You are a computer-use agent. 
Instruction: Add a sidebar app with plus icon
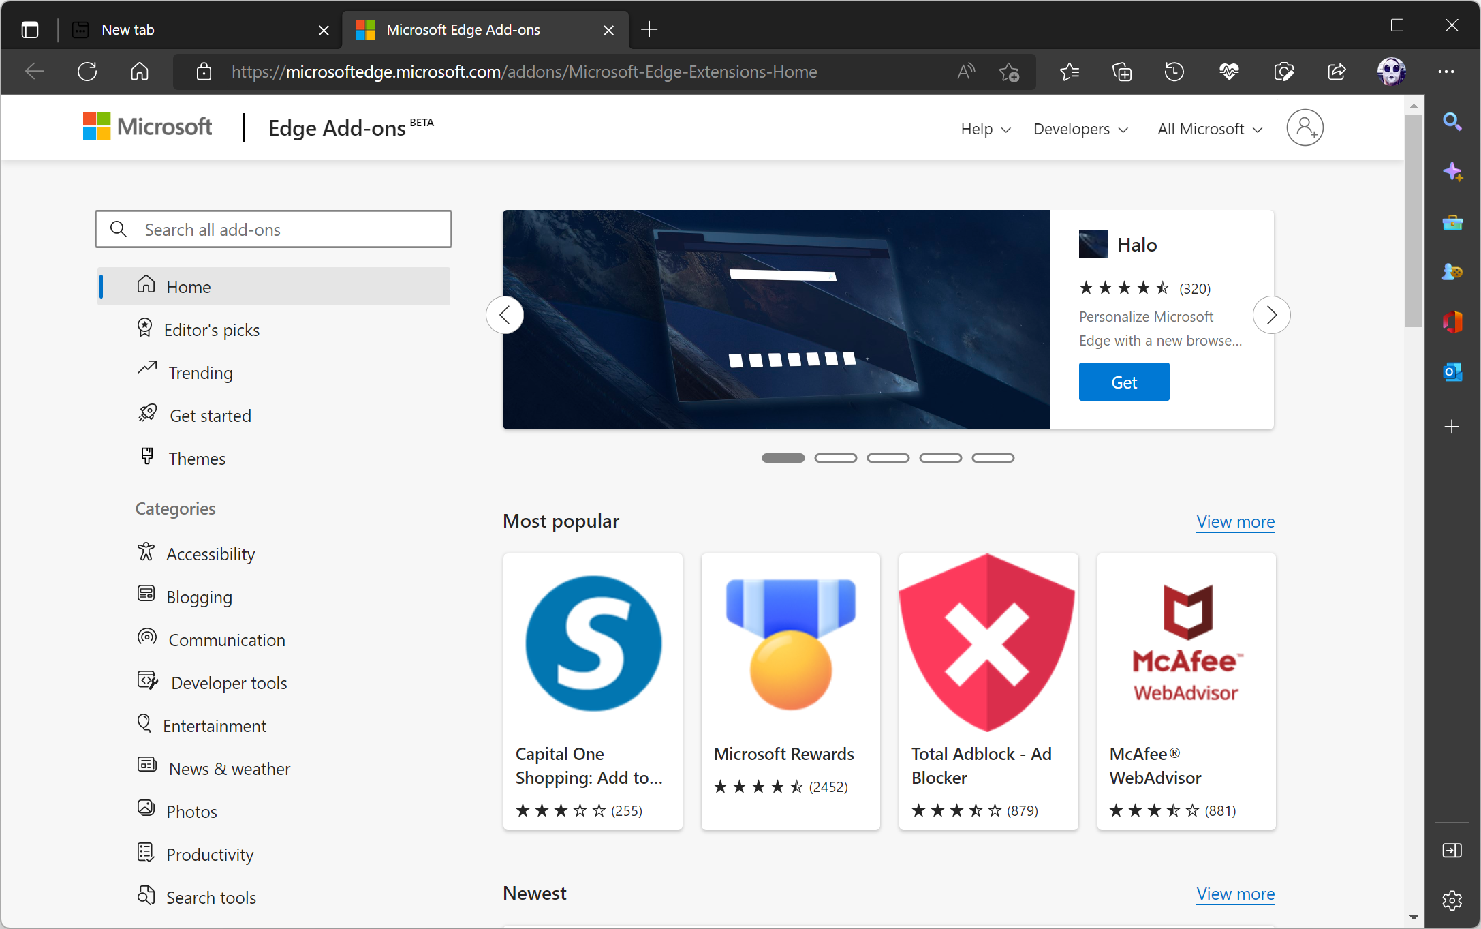tap(1452, 427)
